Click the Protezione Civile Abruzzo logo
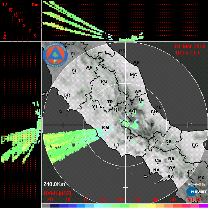 [55, 55]
